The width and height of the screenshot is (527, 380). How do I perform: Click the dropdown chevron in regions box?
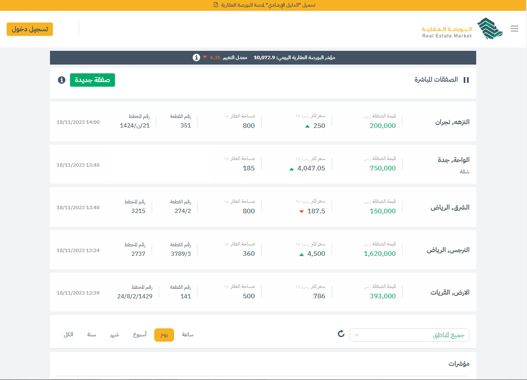point(357,335)
